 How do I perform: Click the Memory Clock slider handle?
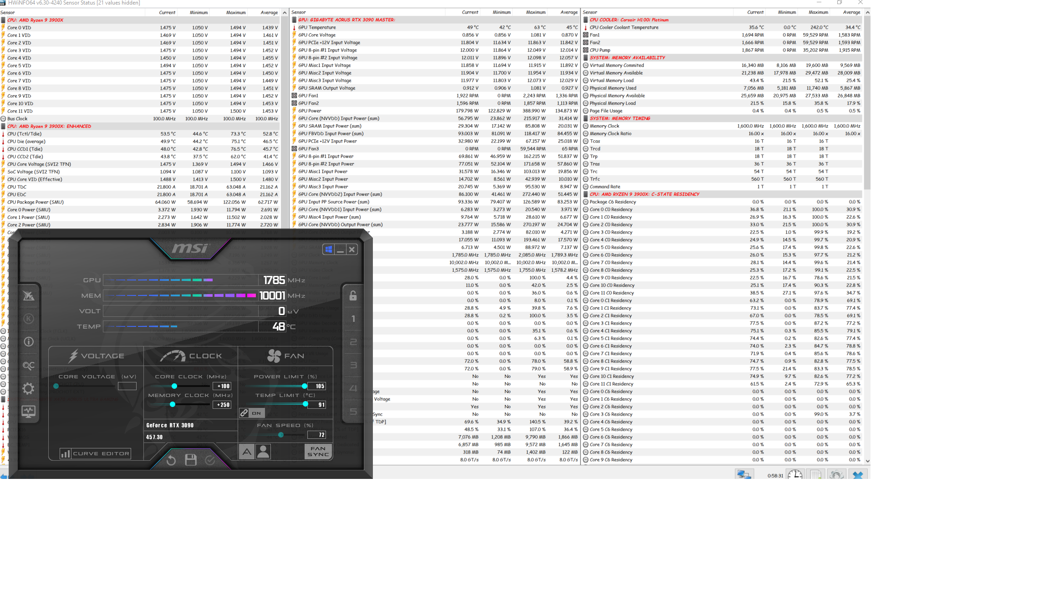173,404
